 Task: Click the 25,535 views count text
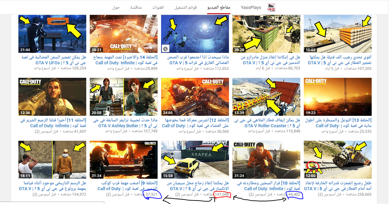360,131
